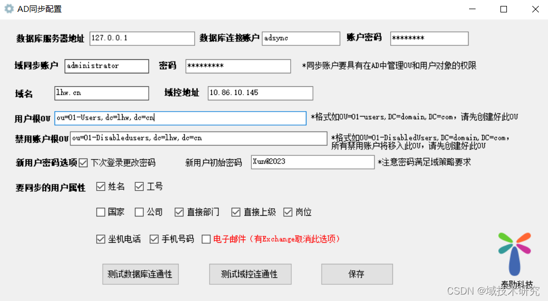The height and width of the screenshot is (301, 548).
Task: Focus the 用户根OU input field
Action: (181, 118)
